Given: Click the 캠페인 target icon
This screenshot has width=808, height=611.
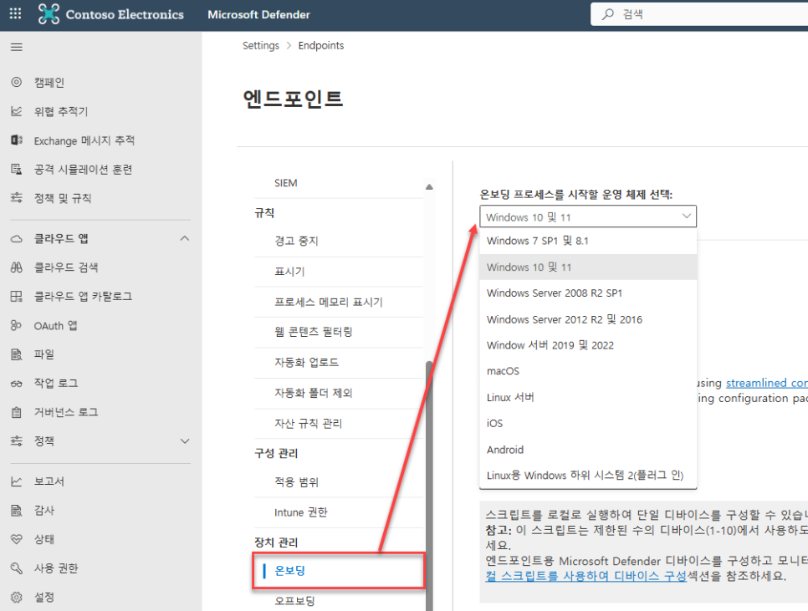Looking at the screenshot, I should pyautogui.click(x=17, y=83).
